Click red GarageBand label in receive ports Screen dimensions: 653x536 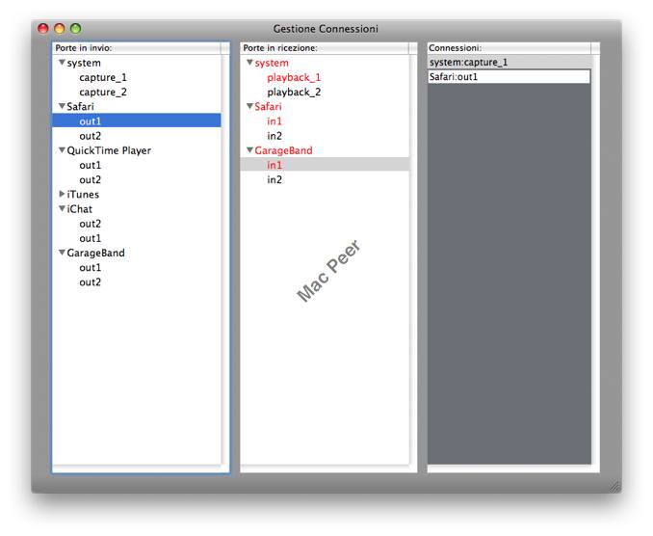click(283, 150)
